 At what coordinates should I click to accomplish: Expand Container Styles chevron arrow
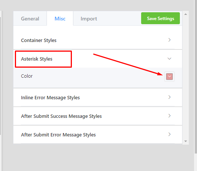[x=169, y=40]
